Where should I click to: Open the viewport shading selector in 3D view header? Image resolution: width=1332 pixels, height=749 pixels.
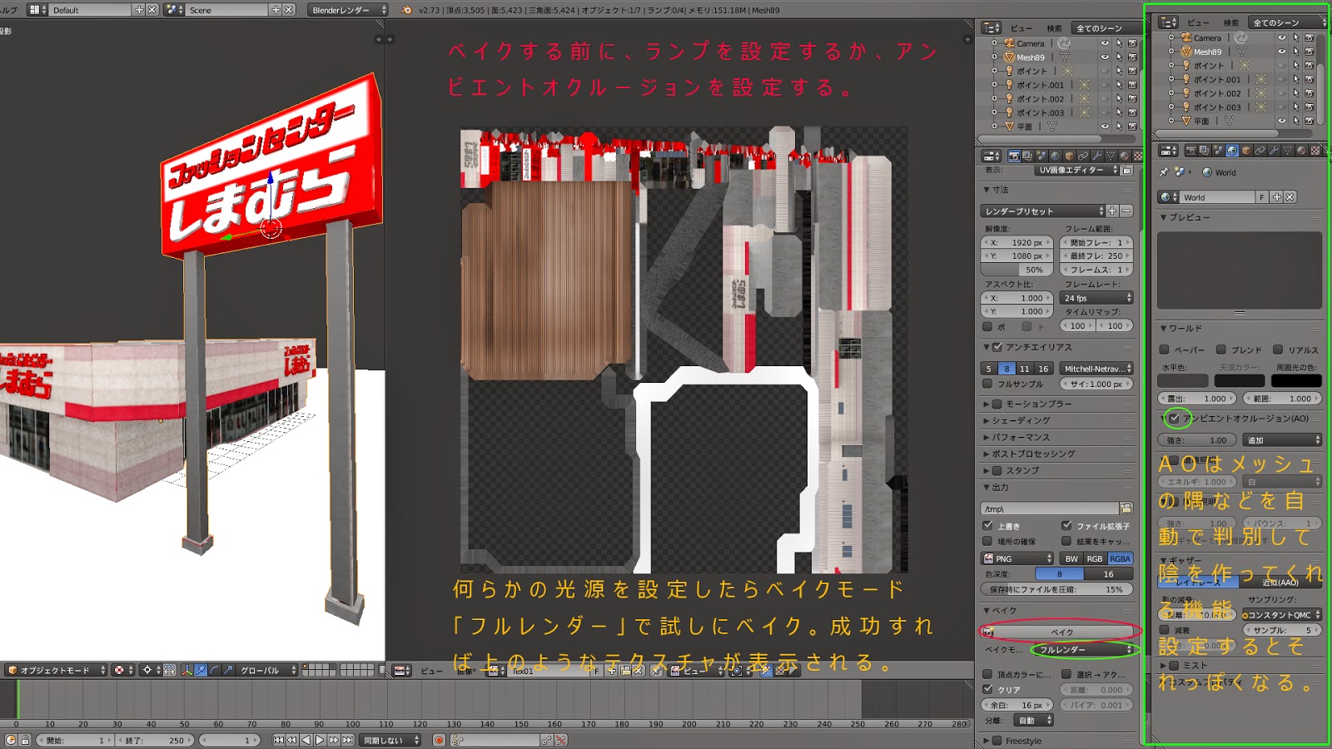point(122,670)
